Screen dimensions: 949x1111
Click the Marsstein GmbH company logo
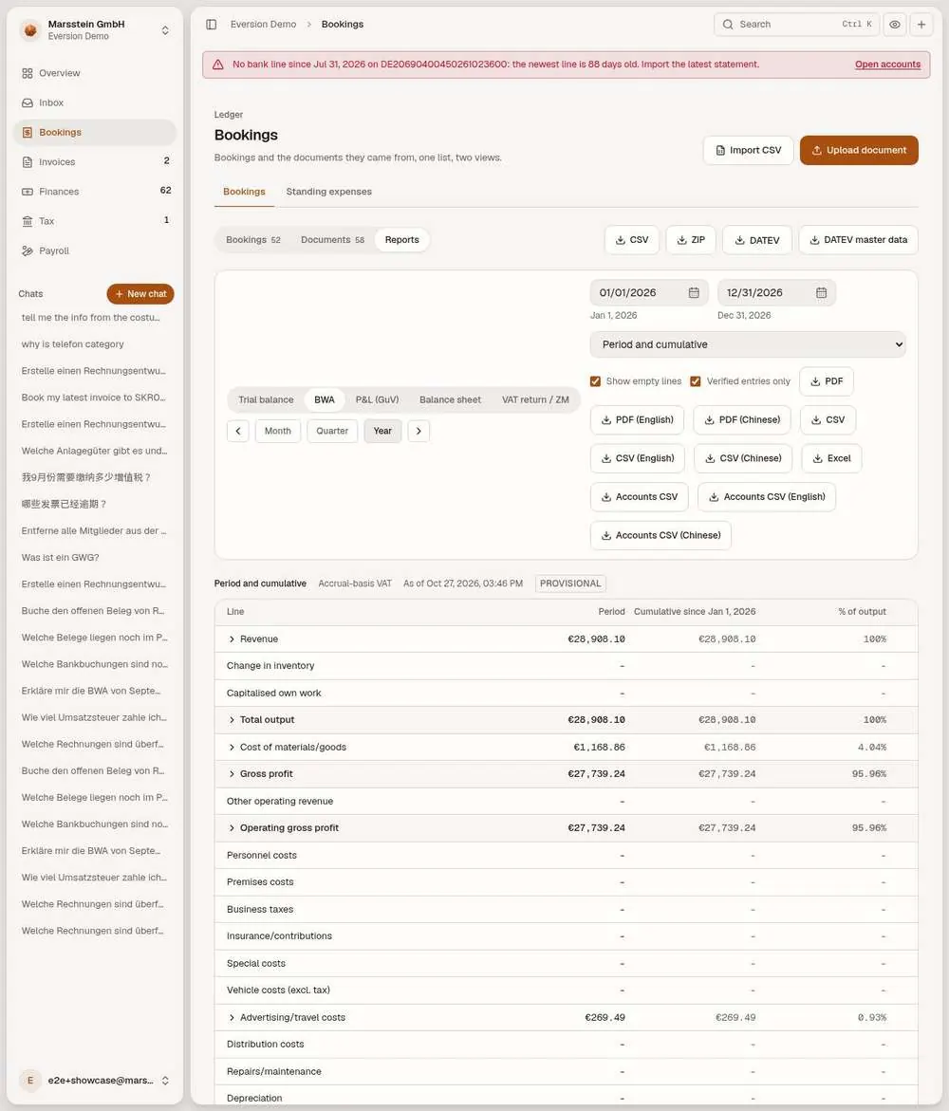pos(30,29)
